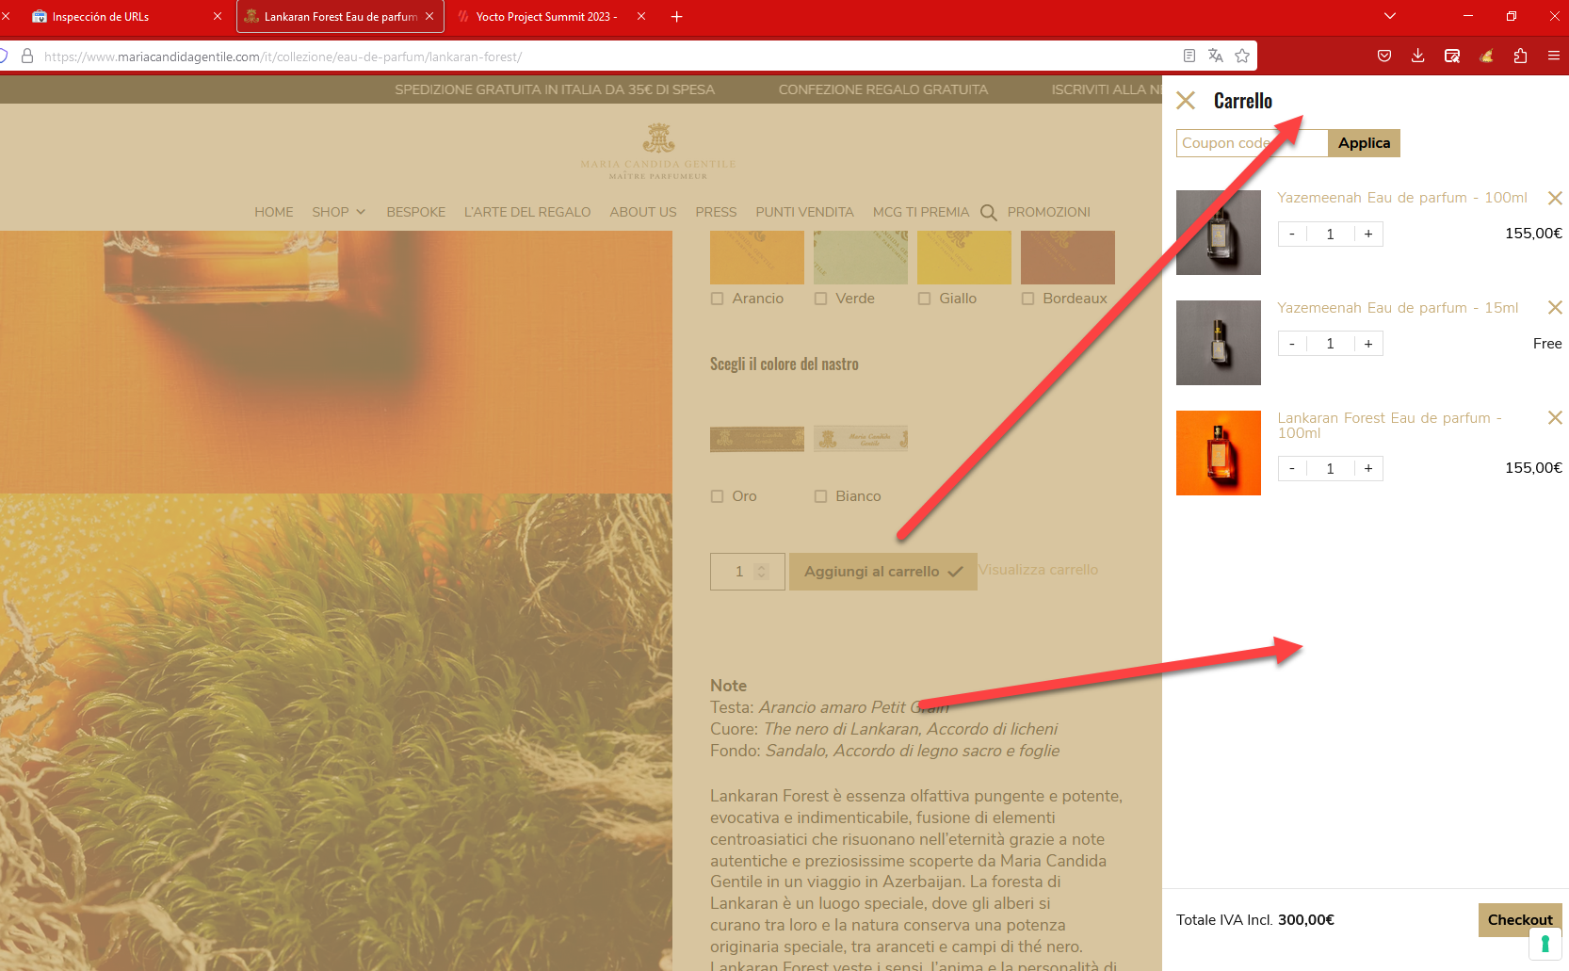Check the Arancio color checkbox
Screen dimensions: 1569x971
point(718,299)
